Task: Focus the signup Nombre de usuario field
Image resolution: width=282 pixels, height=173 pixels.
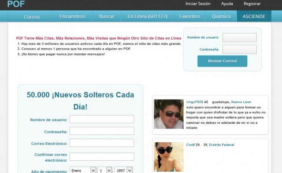Action: (102, 119)
